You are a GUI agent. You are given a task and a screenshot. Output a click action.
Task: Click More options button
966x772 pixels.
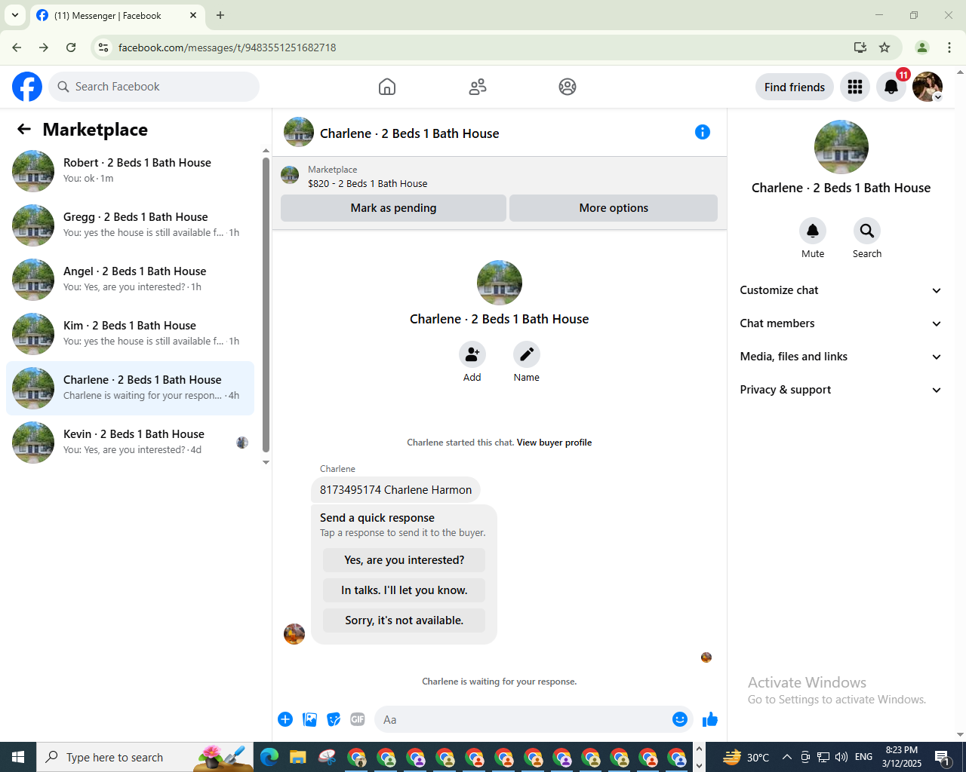pyautogui.click(x=614, y=208)
